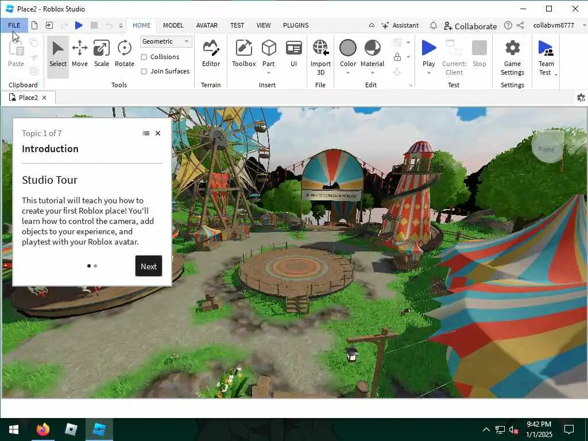
Task: Open the Terrain Editor
Action: (211, 54)
